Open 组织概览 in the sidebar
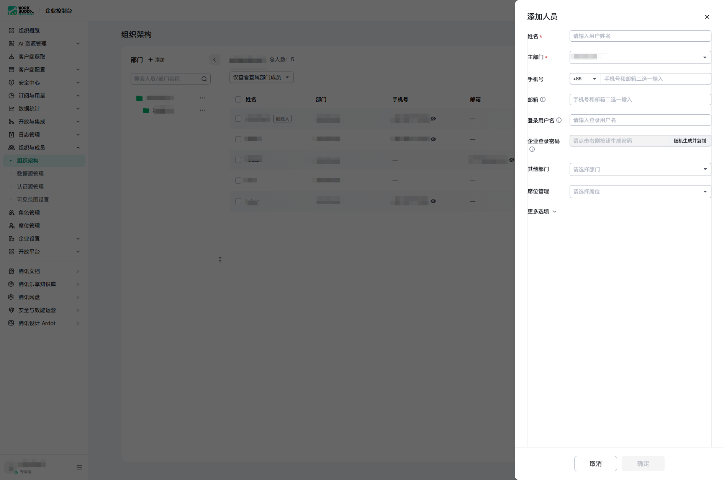 [44, 31]
